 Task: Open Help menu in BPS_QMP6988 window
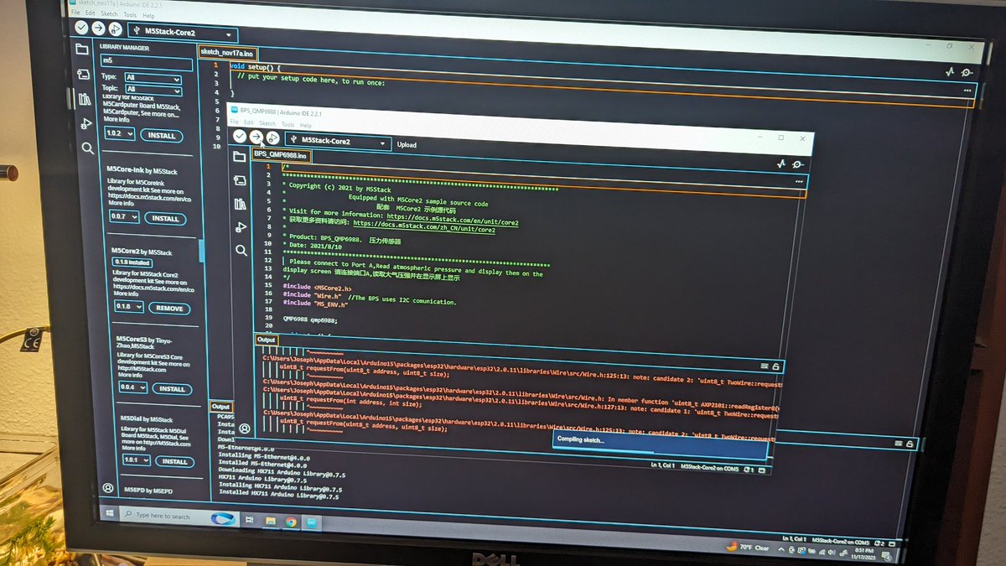305,125
